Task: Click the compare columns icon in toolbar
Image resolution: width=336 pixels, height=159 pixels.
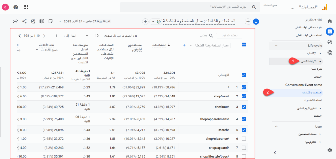Action: (x=42, y=21)
